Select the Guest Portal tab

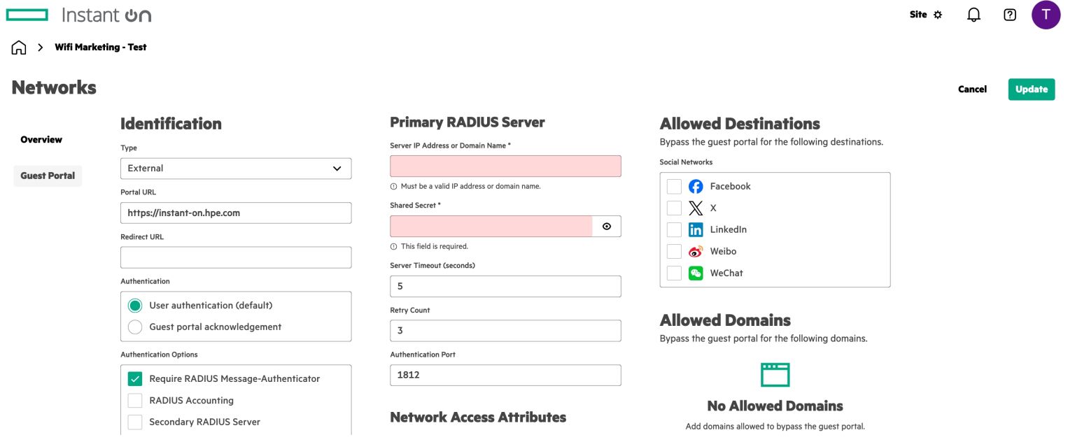47,176
